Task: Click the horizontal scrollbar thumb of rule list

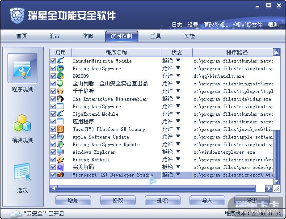Action: 156,188
